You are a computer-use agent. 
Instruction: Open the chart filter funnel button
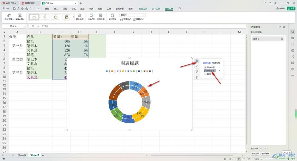click(197, 72)
